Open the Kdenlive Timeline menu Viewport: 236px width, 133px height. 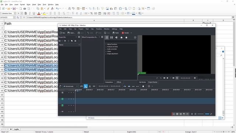pos(99,29)
